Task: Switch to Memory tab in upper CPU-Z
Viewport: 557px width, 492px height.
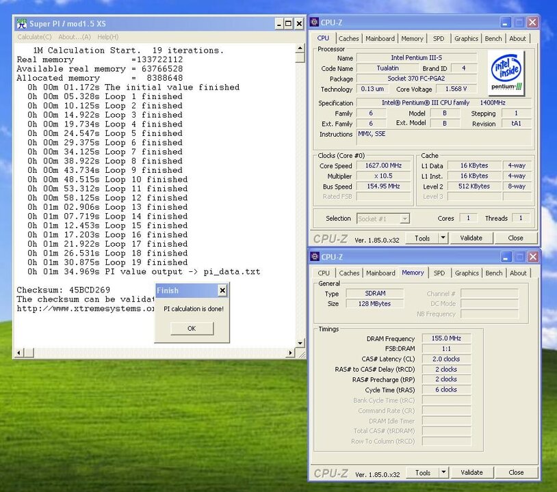Action: pyautogui.click(x=412, y=39)
